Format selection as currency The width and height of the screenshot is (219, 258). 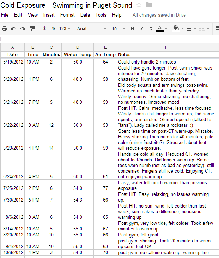coord(44,29)
